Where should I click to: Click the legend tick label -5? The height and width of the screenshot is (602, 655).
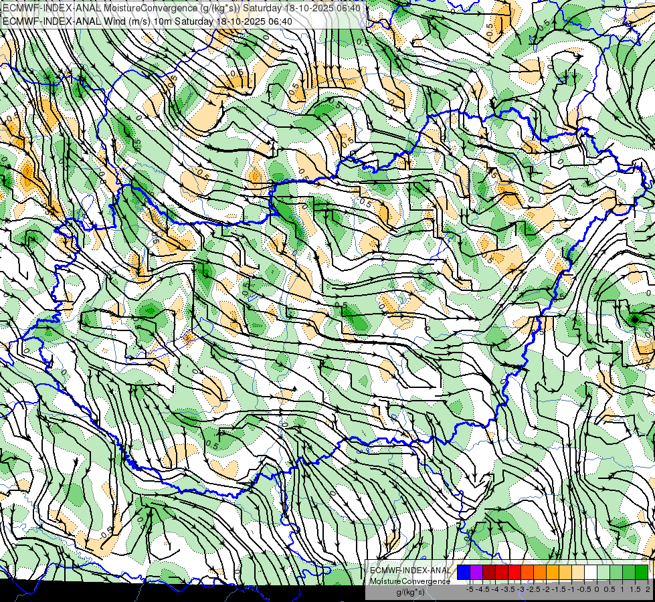click(x=470, y=589)
